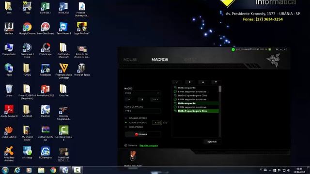Viewport: 310px width, 174px height.
Task: Open volume control in system tray
Action: pos(289,170)
